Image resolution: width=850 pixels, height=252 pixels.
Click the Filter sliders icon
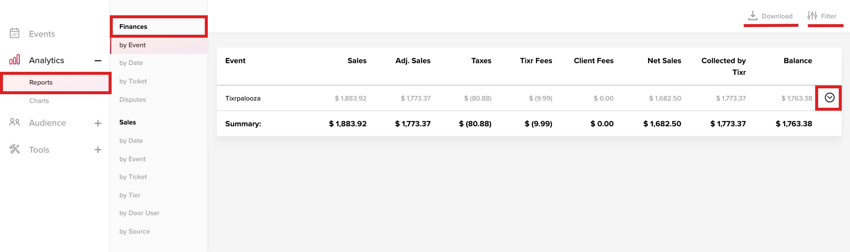click(812, 16)
